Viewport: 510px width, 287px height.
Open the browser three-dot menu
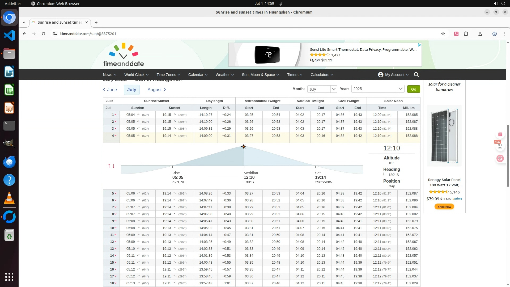click(x=504, y=34)
